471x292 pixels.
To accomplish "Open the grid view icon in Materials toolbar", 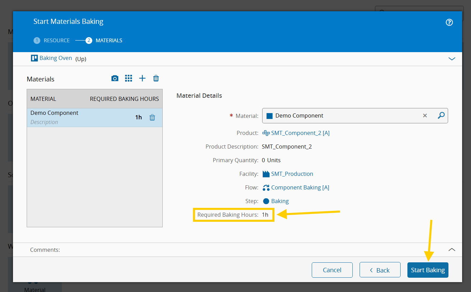I will point(129,79).
